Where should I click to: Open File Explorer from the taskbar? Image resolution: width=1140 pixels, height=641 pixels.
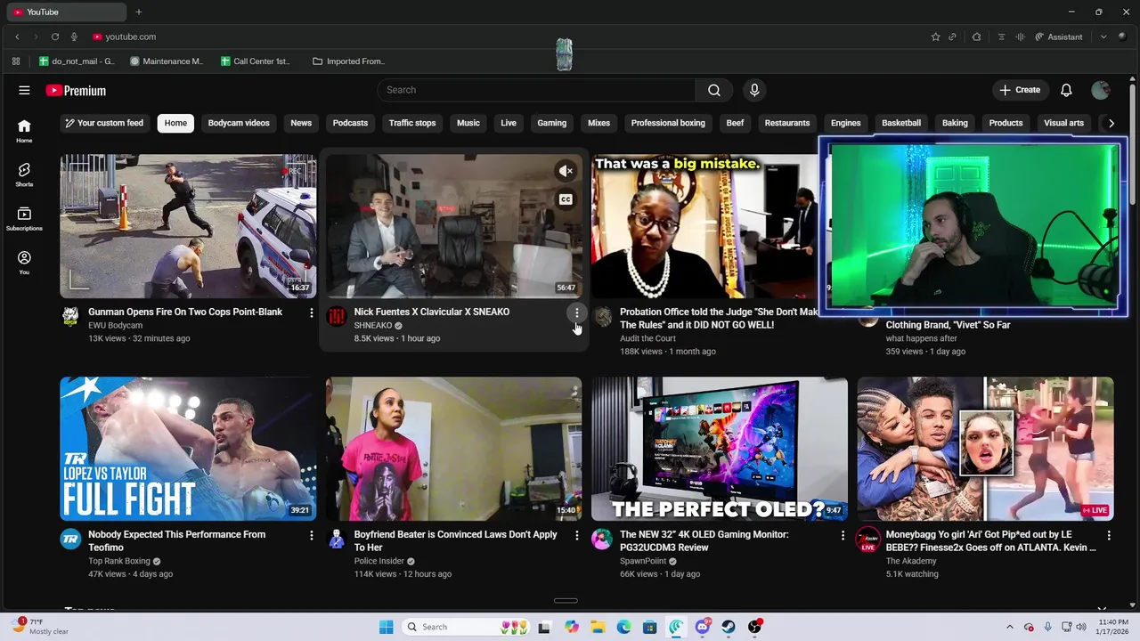pos(598,627)
